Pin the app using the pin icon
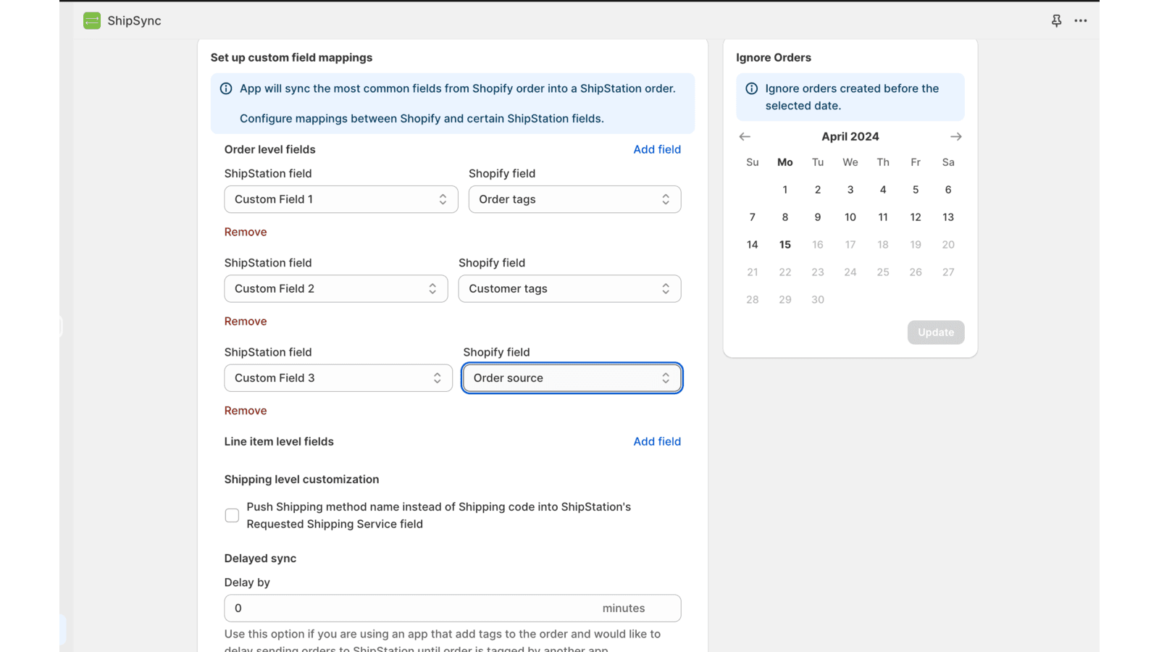Viewport: 1159px width, 652px height. [1056, 21]
